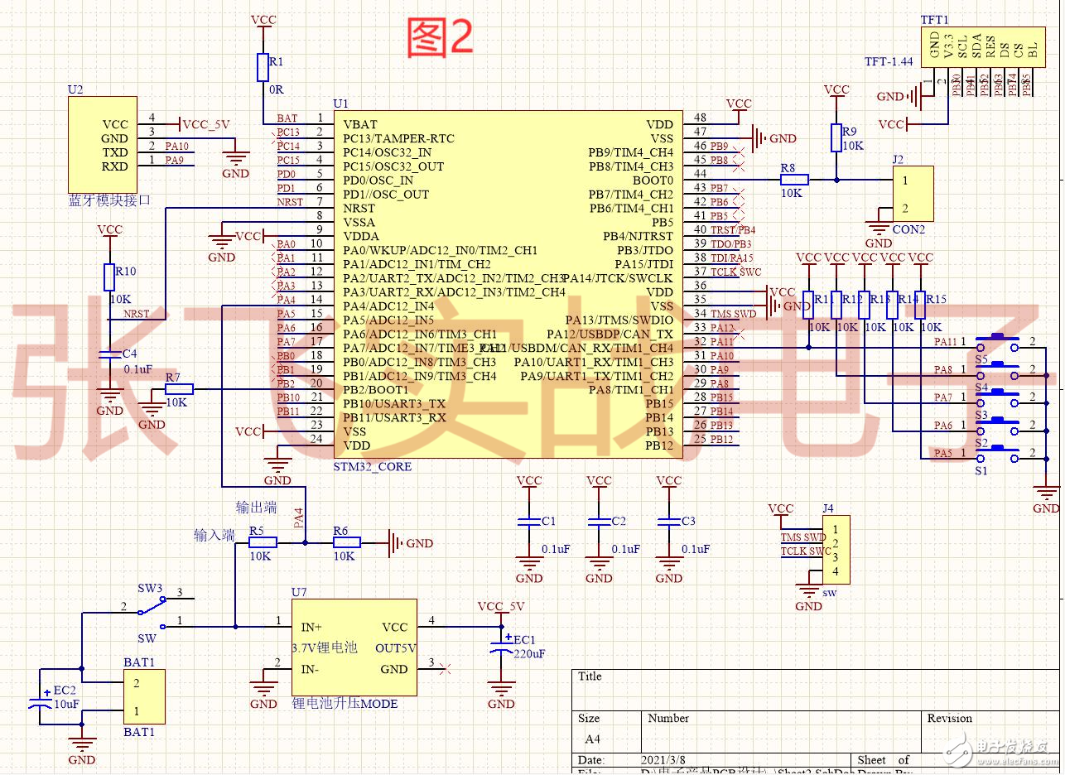This screenshot has height=775, width=1065.
Task: Select the BAT1 battery connector
Action: point(144,697)
